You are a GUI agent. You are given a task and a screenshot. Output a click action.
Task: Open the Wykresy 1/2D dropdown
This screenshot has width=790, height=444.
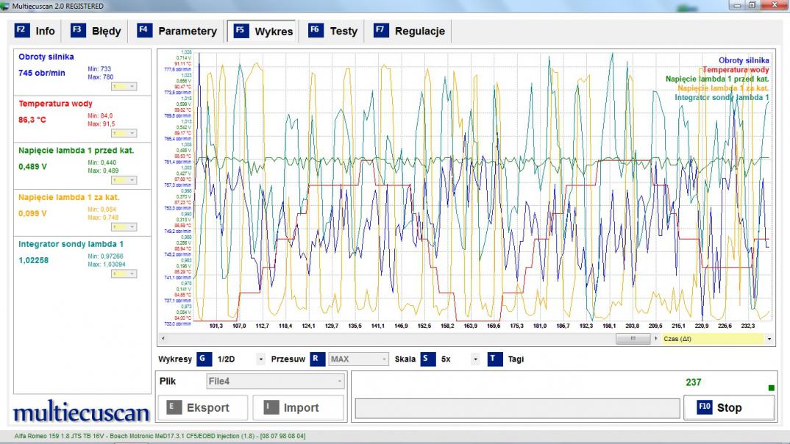260,359
